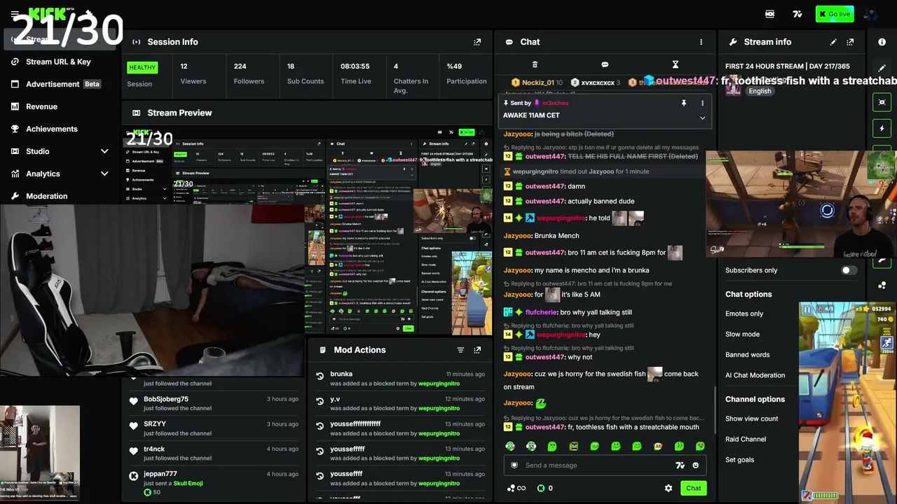The image size is (897, 504).
Task: Click the channel points icon below message box
Action: point(512,488)
